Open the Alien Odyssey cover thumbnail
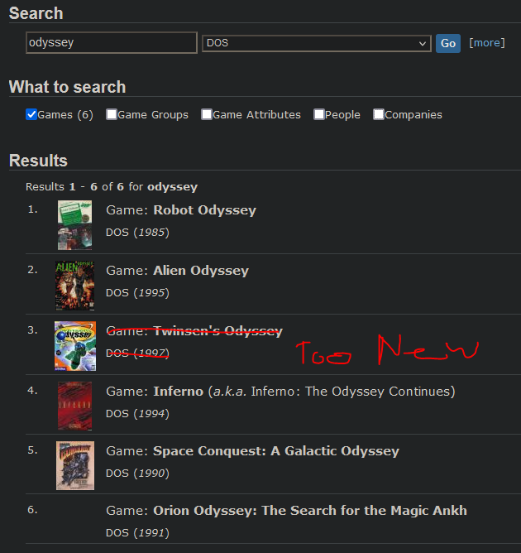This screenshot has width=521, height=553. (74, 286)
